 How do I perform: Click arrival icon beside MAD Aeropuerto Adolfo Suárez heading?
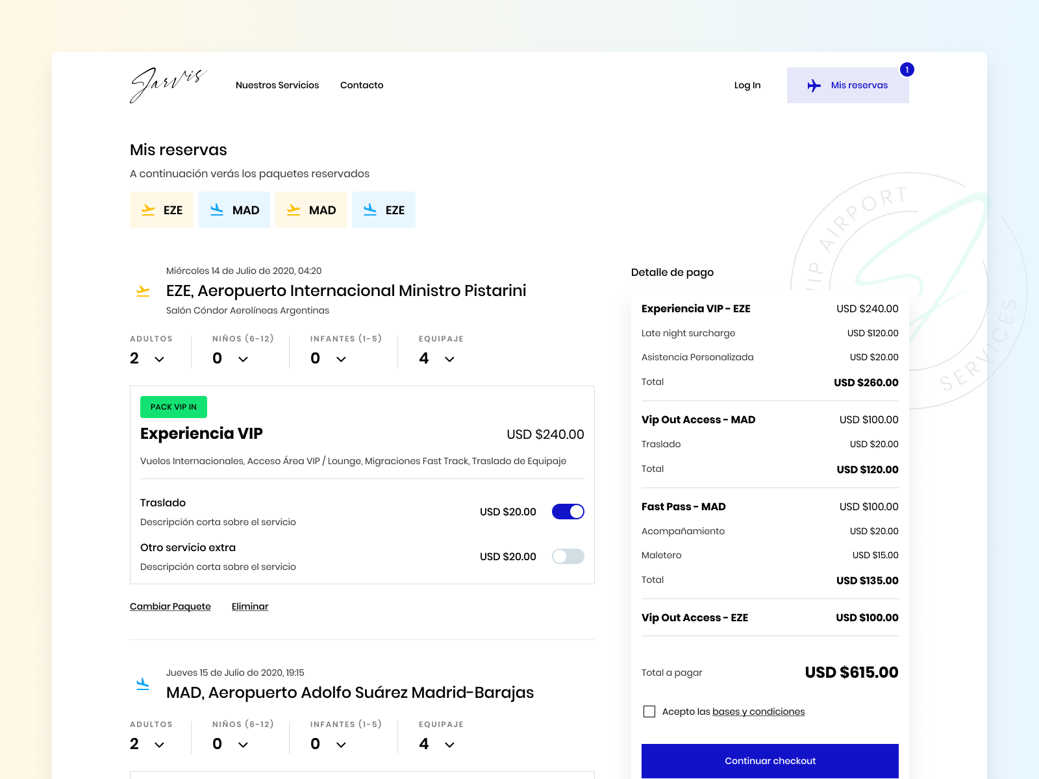click(143, 684)
